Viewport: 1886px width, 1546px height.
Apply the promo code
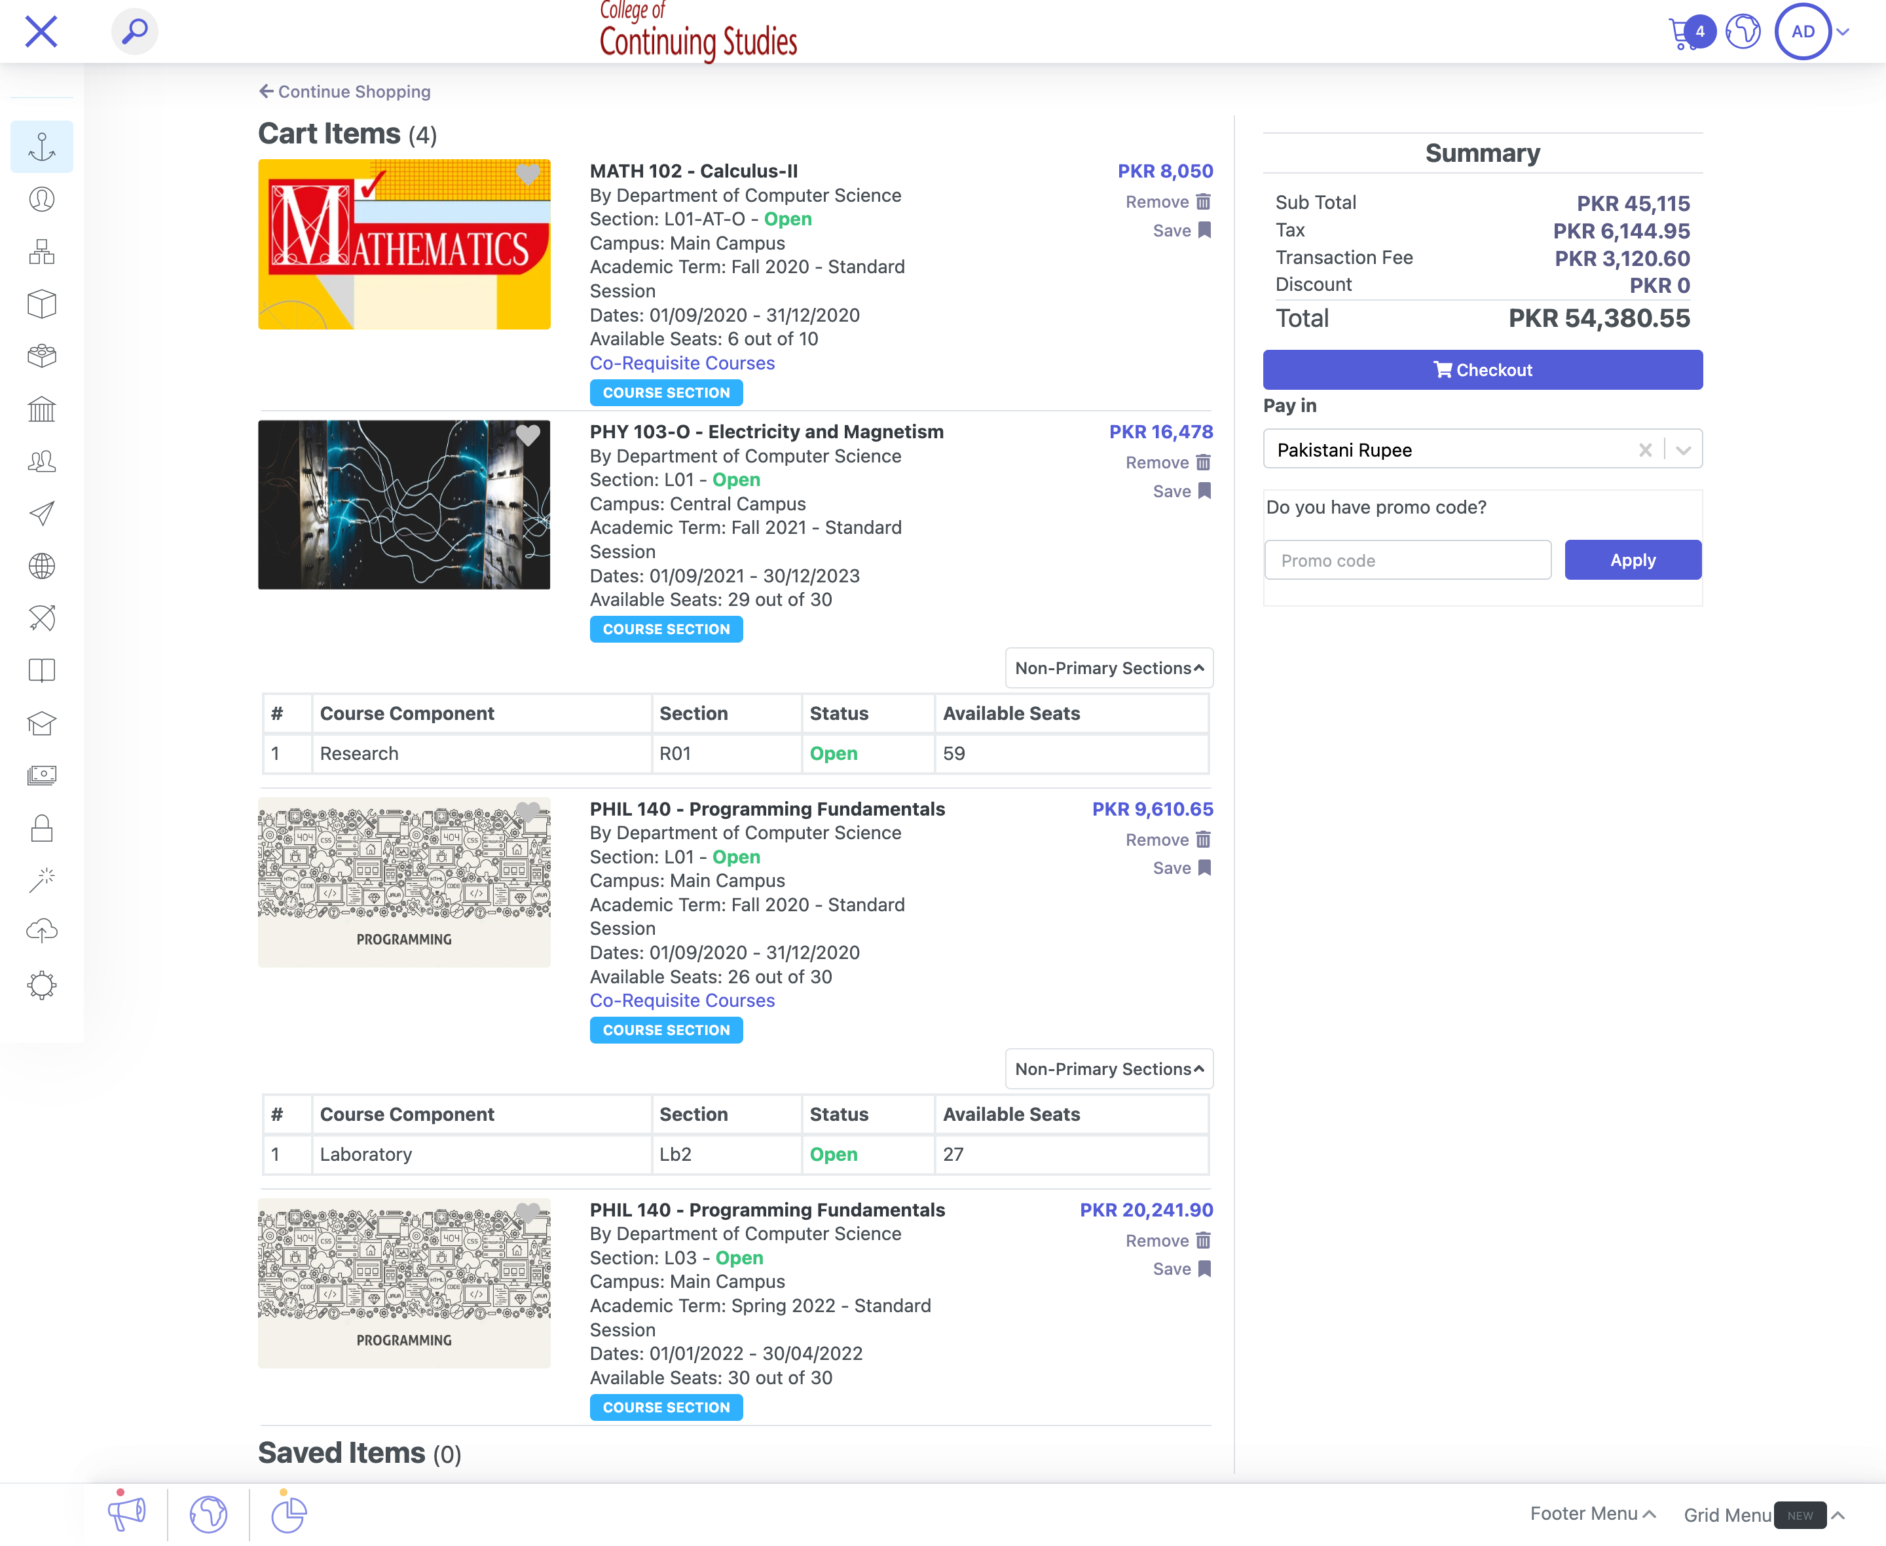click(1633, 560)
